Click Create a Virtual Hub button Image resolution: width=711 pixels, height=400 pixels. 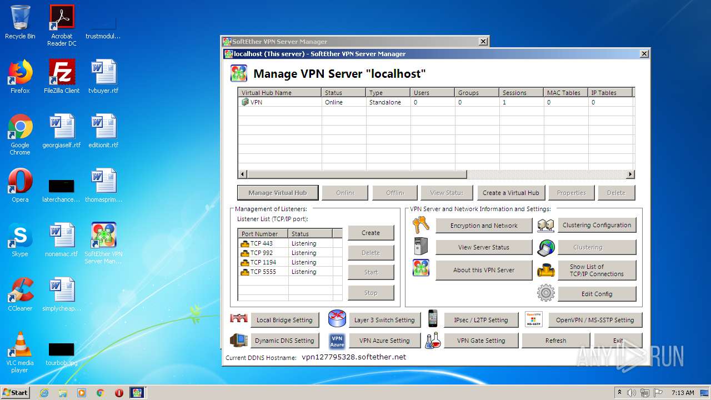coord(511,193)
